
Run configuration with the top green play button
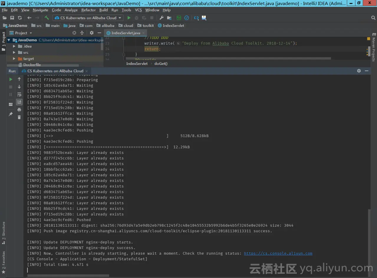[129, 18]
